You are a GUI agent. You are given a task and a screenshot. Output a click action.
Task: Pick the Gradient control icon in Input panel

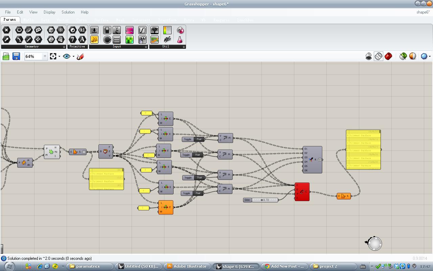click(x=130, y=30)
